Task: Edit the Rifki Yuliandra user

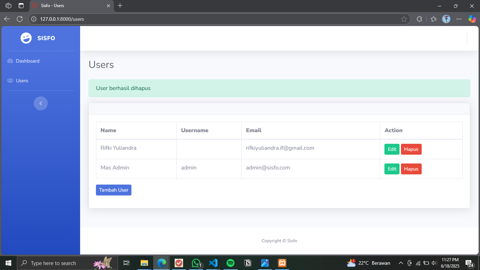Action: pos(392,149)
